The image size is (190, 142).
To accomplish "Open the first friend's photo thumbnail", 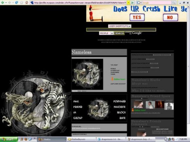I will [x=139, y=104].
